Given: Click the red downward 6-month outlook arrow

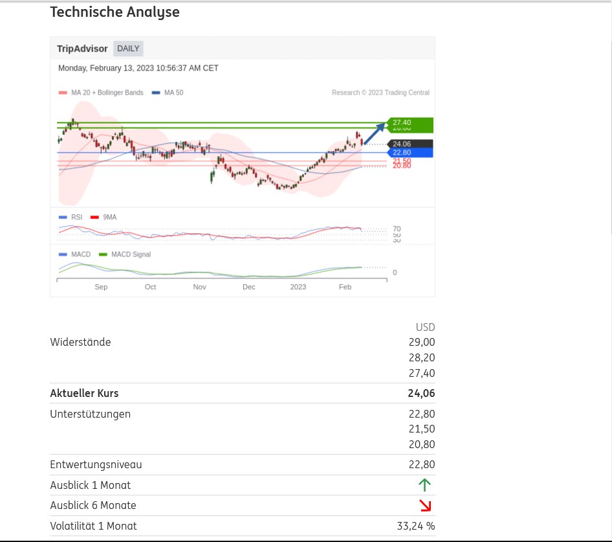Looking at the screenshot, I should click(x=425, y=505).
